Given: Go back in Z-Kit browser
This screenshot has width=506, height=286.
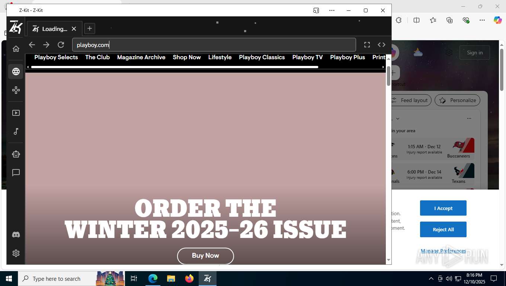Looking at the screenshot, I should pyautogui.click(x=32, y=45).
